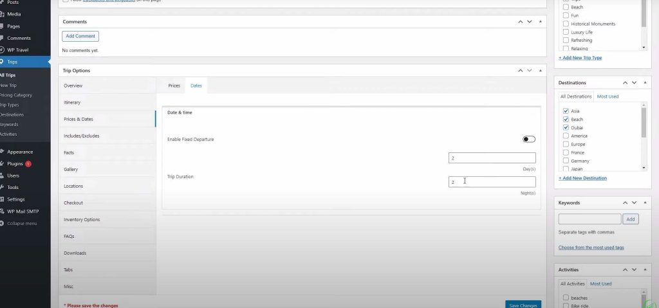Move the Activities panel down
The image size is (659, 308).
coord(634,270)
